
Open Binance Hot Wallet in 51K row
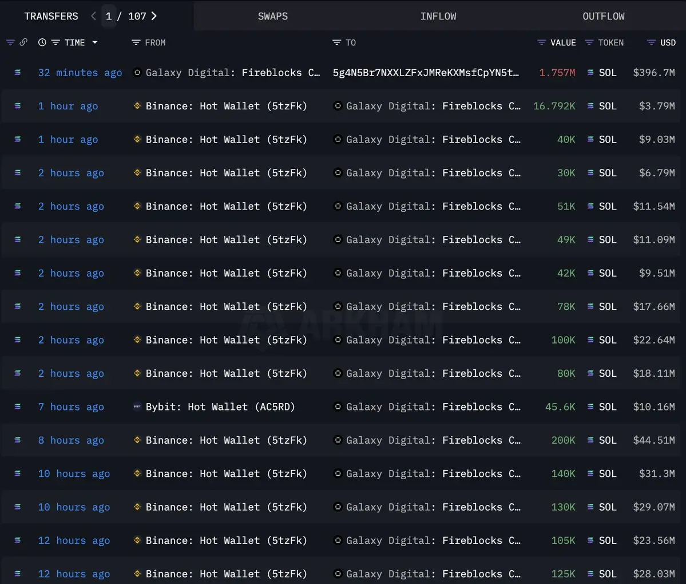pyautogui.click(x=226, y=206)
